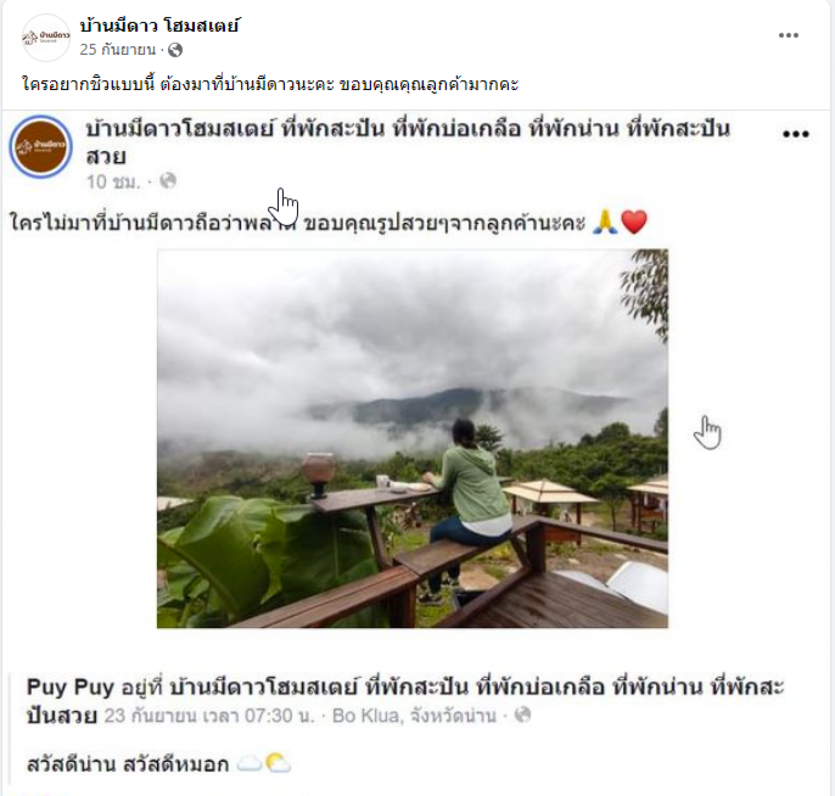Open the page name บ้านมีดาว โฮมสเตย์ at top
Viewport: 835px width, 796px height.
[x=159, y=26]
